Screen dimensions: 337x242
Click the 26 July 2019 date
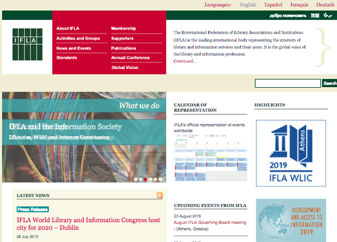27,237
